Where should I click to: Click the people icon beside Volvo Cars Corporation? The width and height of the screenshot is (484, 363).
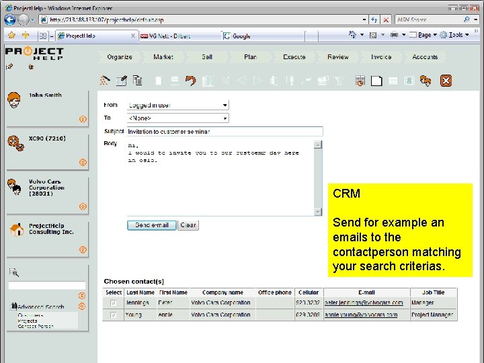click(14, 187)
